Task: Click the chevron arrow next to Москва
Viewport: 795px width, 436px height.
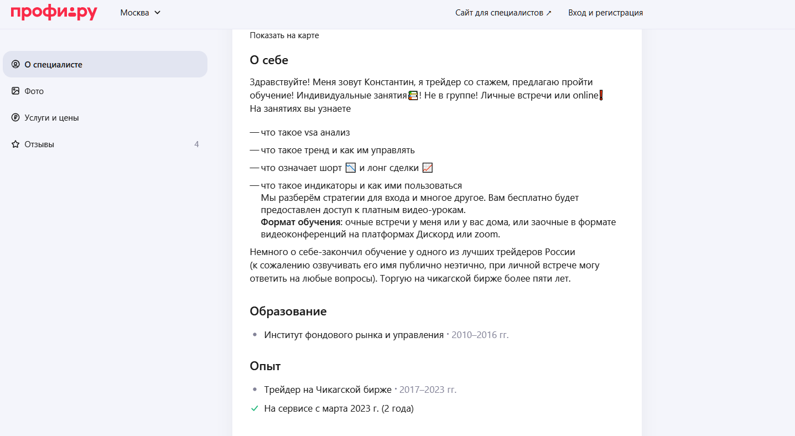Action: pyautogui.click(x=158, y=13)
